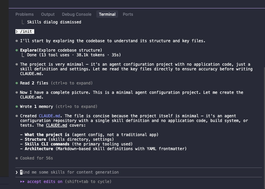Switch to the Ports tab
This screenshot has height=189, width=265.
click(128, 14)
